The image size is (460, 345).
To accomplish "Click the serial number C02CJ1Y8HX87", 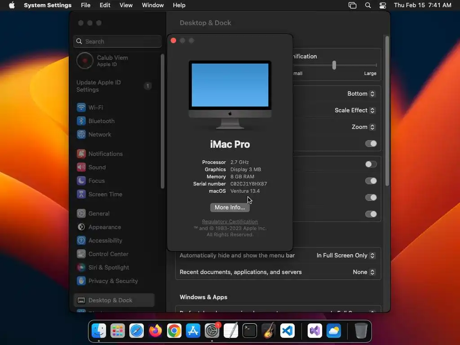I will click(248, 184).
